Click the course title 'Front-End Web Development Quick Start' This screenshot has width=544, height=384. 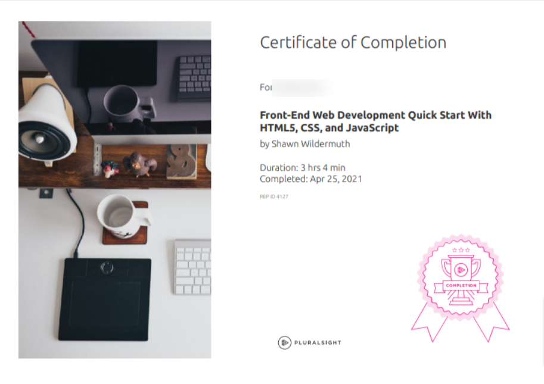376,121
